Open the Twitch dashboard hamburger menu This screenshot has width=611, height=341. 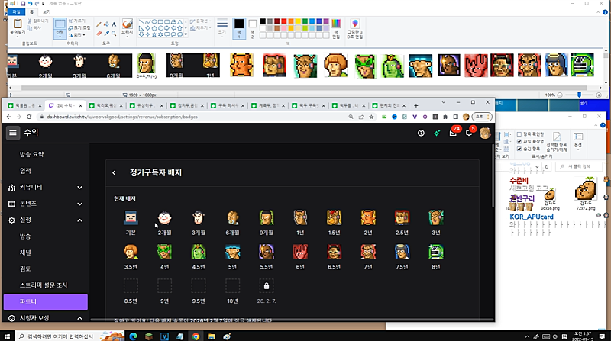pos(13,133)
